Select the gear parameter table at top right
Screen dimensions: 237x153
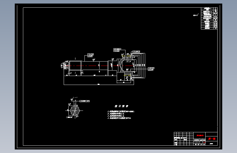(x=209, y=18)
